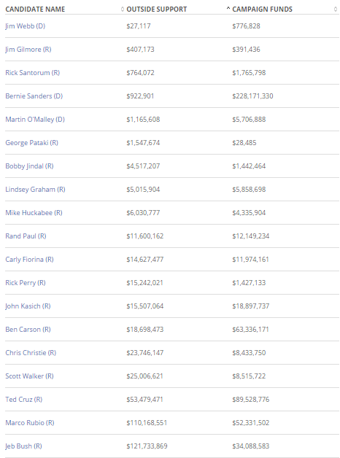
Task: Click the Outside Support ascending sort arrow
Action: [x=228, y=9]
